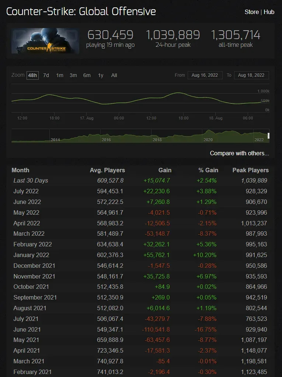The height and width of the screenshot is (377, 282).
Task: Click the December 2021 row label
Action: pyautogui.click(x=34, y=266)
